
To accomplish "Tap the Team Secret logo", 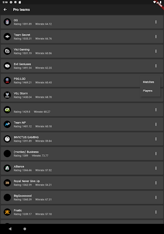I will [7, 37].
